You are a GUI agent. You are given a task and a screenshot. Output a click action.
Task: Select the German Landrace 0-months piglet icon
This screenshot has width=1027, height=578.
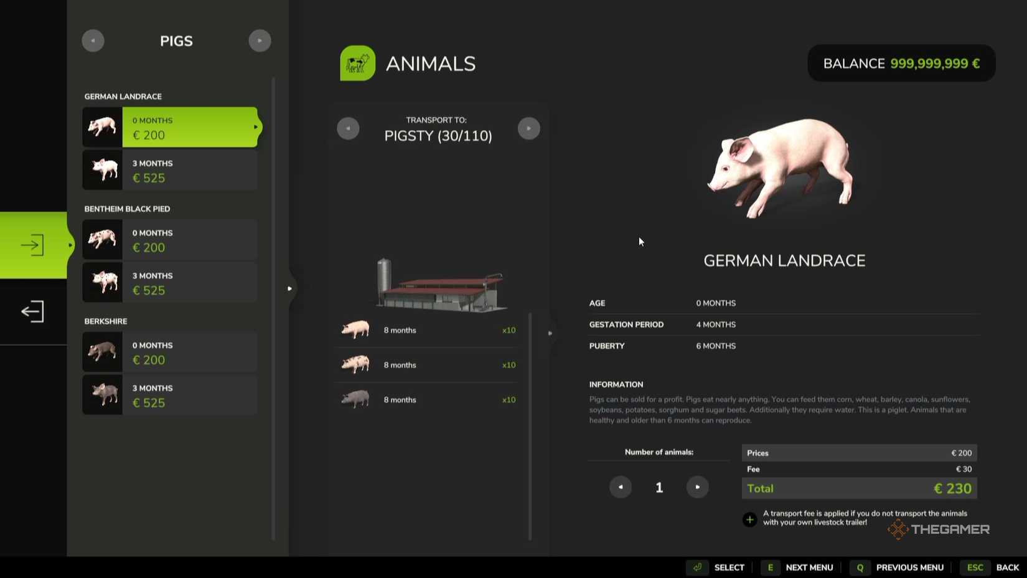[101, 126]
